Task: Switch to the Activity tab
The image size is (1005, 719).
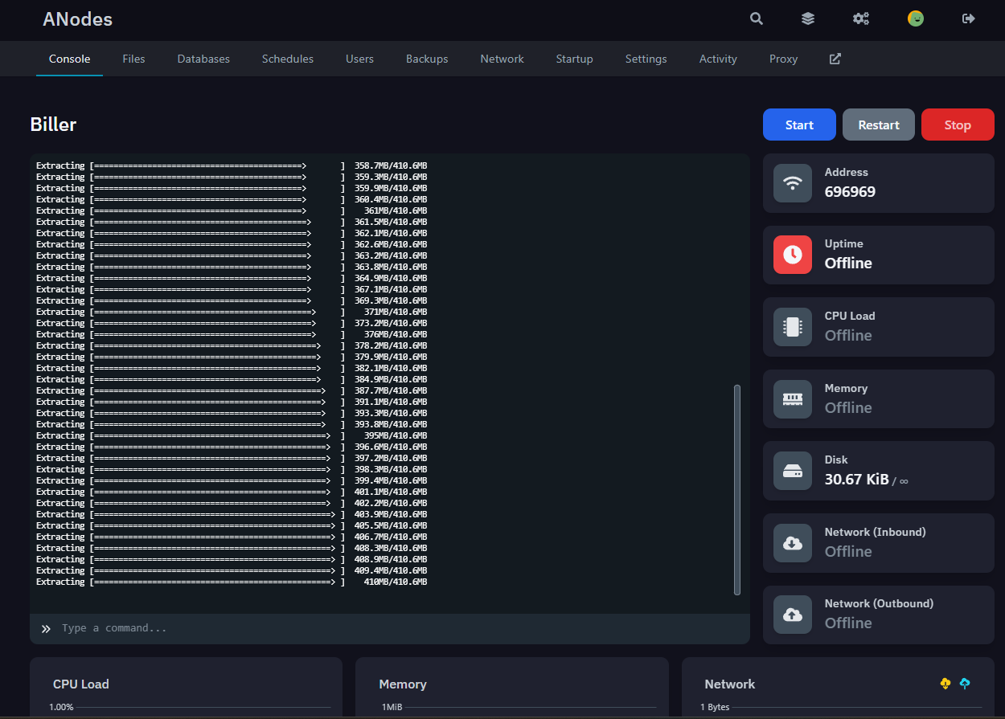Action: 717,58
